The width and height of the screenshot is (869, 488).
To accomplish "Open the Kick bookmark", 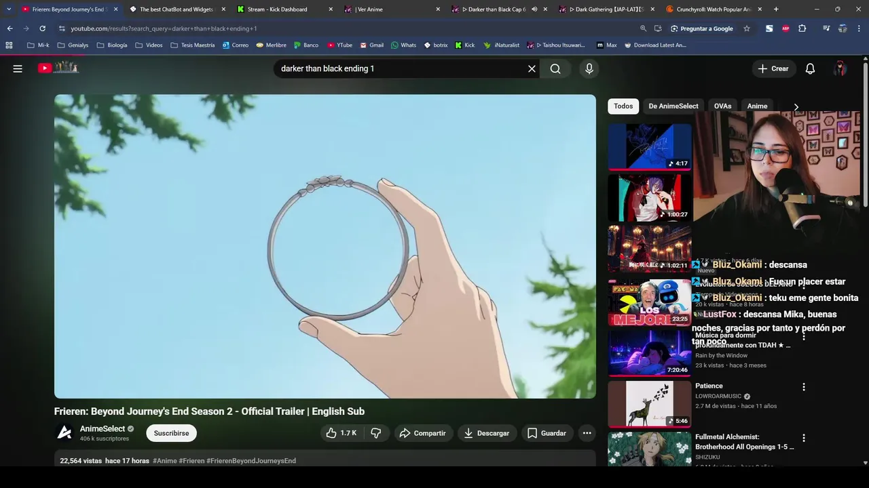I will click(x=464, y=45).
